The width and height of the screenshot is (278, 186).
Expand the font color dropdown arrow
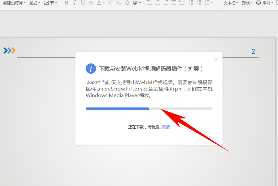[x=104, y=3]
